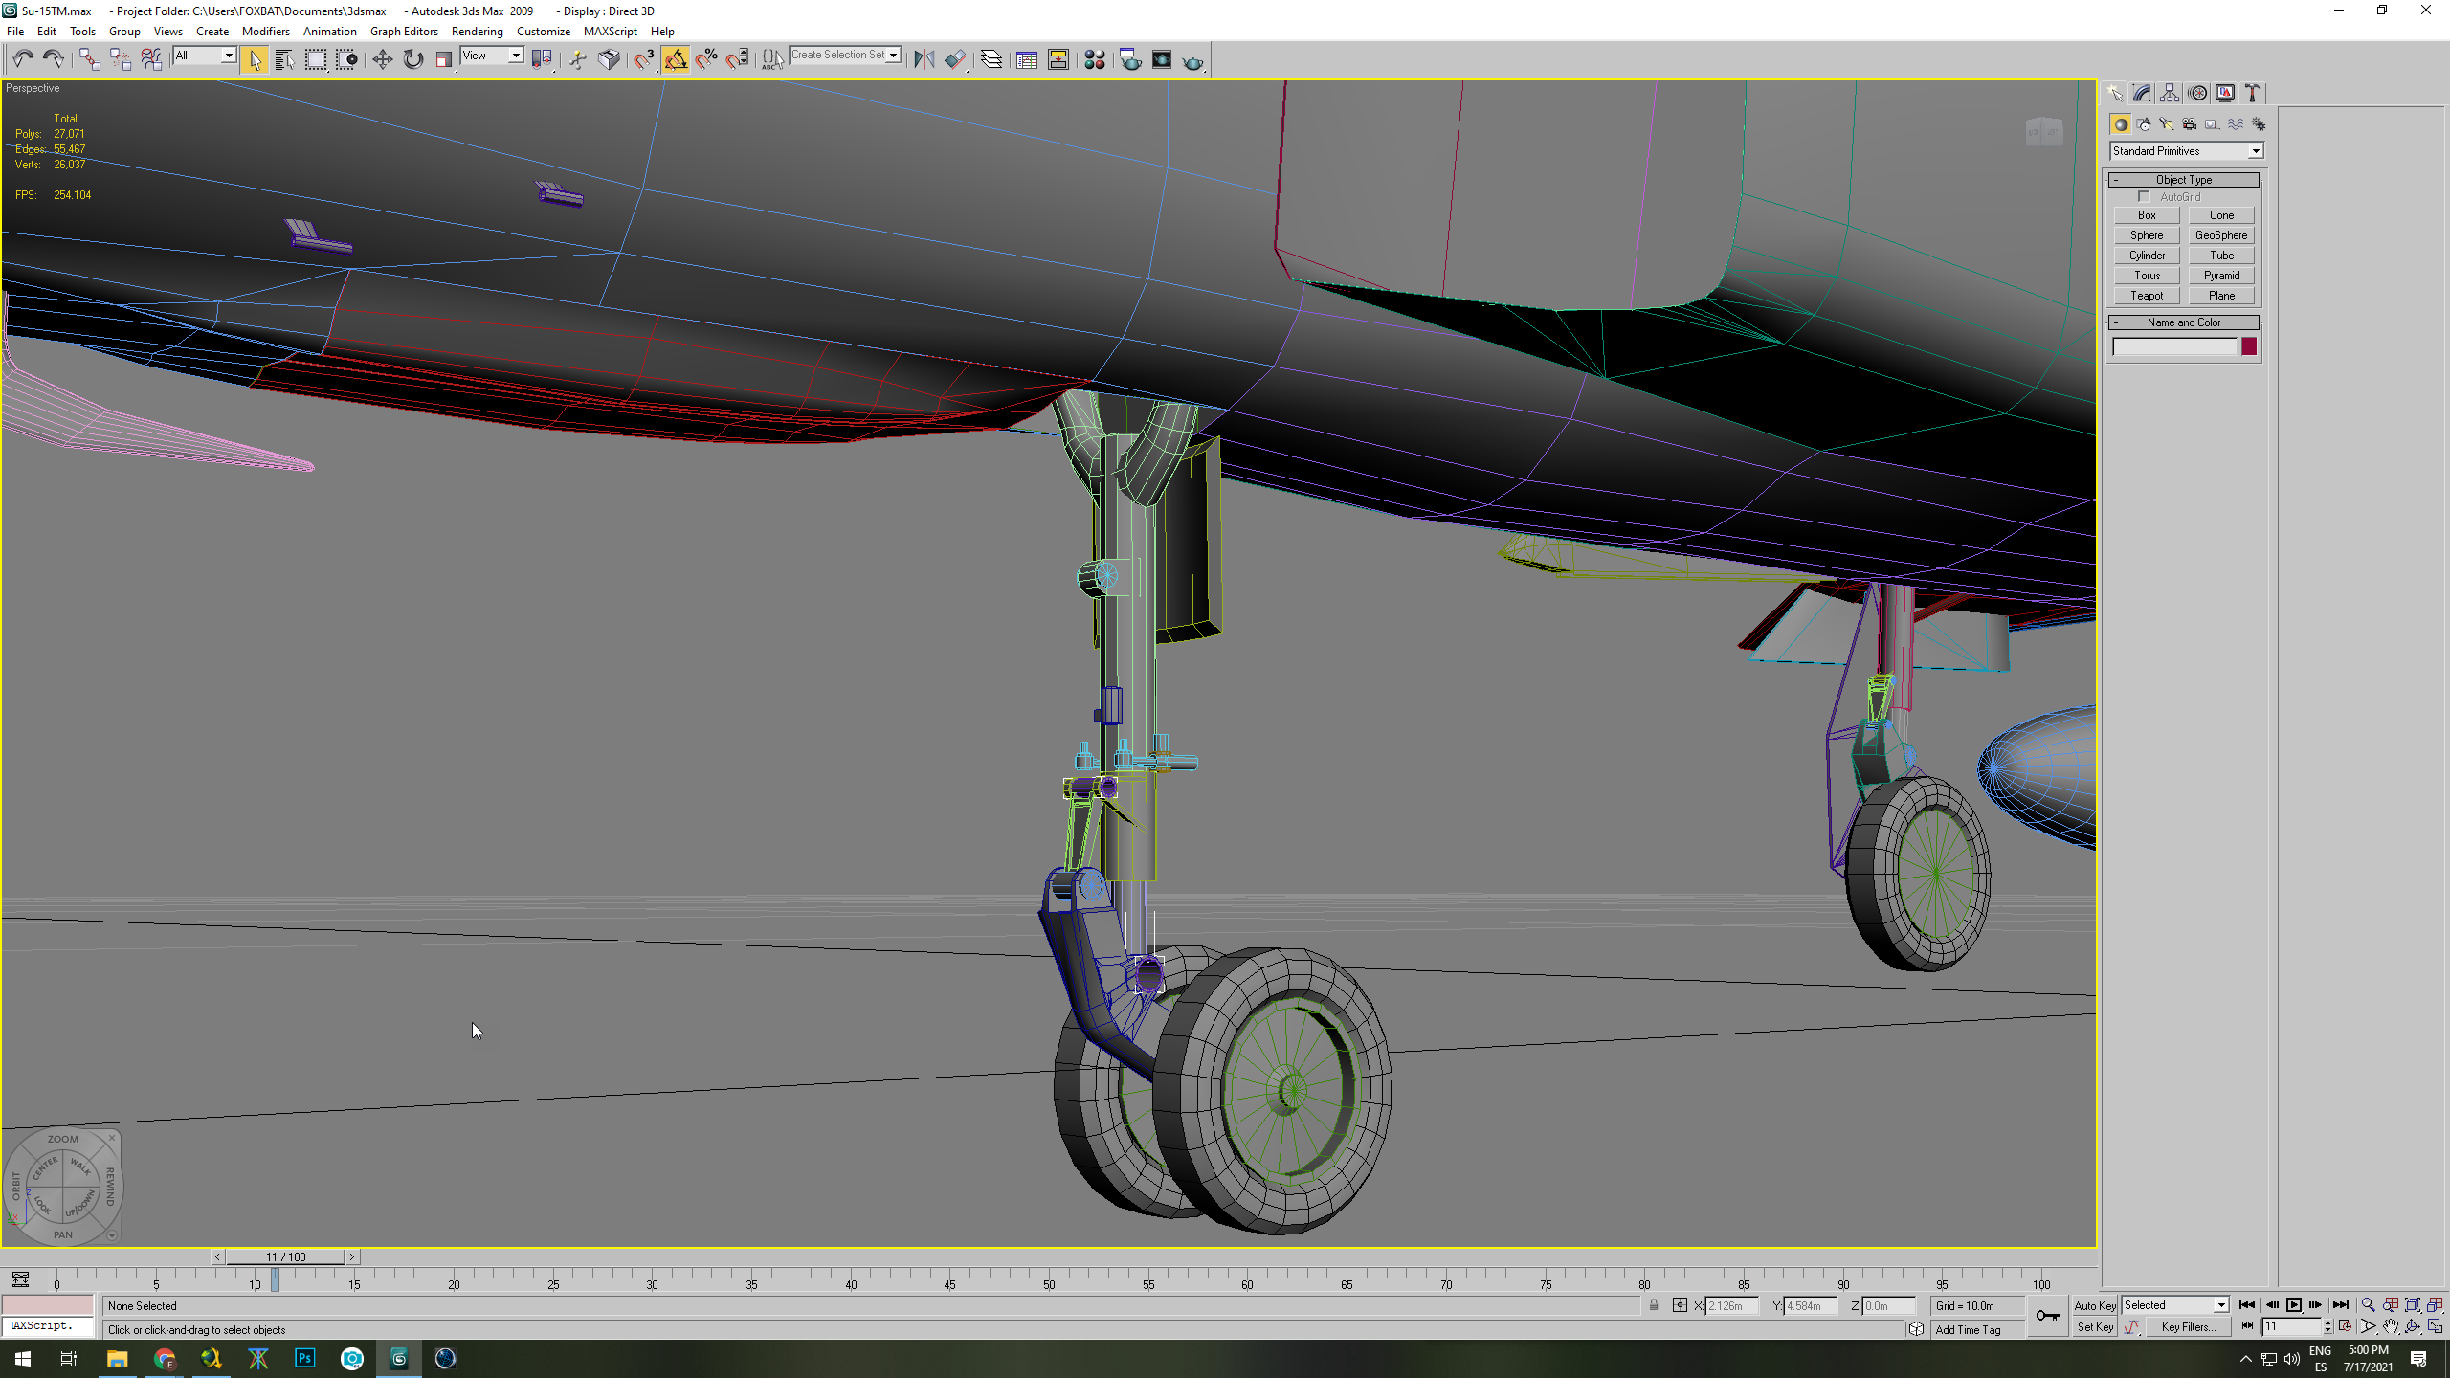Toggle the Auto Key button

click(2095, 1305)
